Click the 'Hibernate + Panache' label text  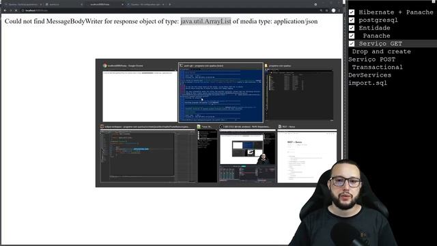[396, 12]
